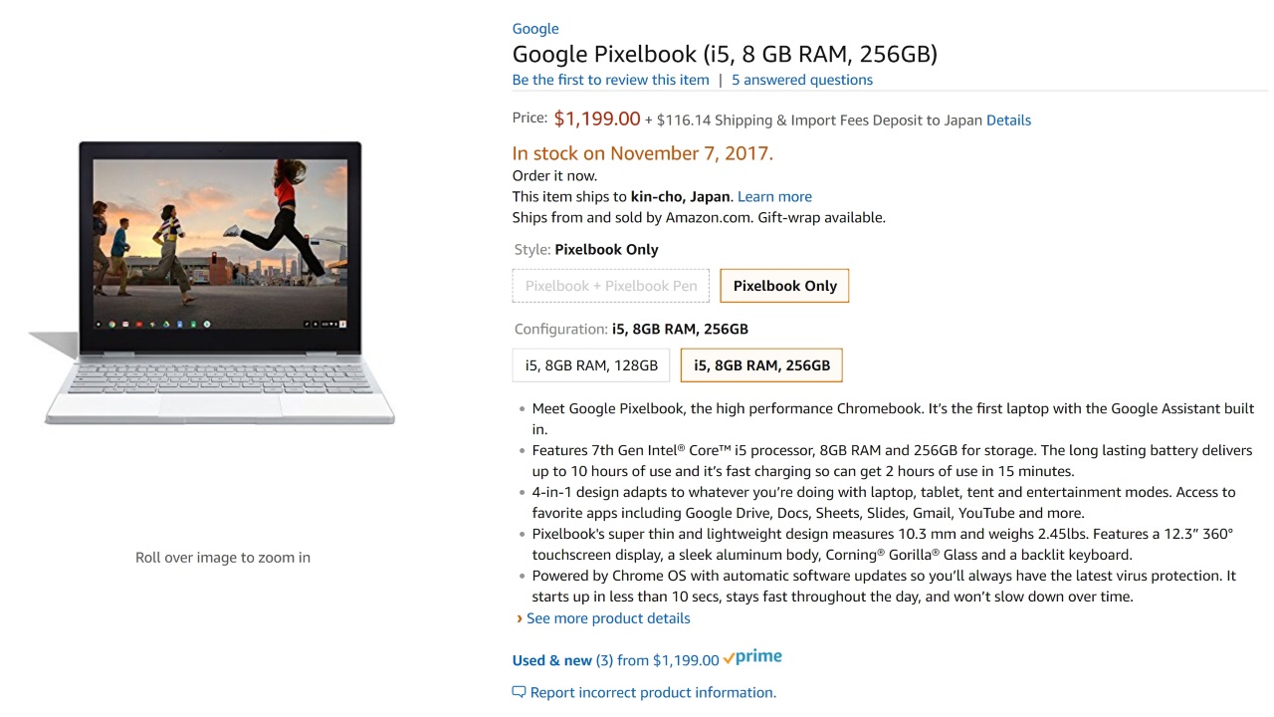Click Learn more about shipping to Japan
This screenshot has height=717, width=1274.
click(x=774, y=197)
